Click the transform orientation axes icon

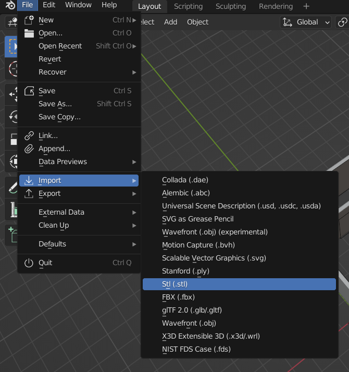tap(288, 22)
